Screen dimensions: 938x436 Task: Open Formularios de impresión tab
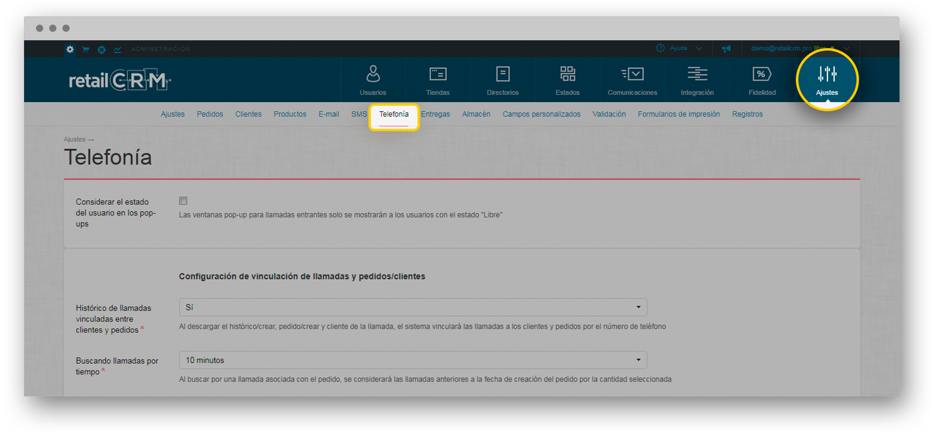[679, 114]
